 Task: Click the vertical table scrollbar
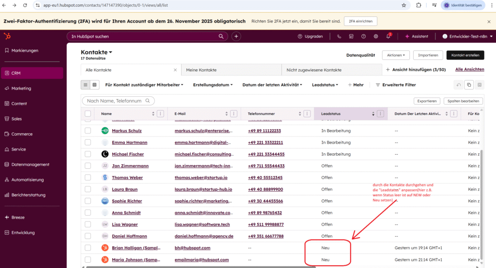pos(481,204)
